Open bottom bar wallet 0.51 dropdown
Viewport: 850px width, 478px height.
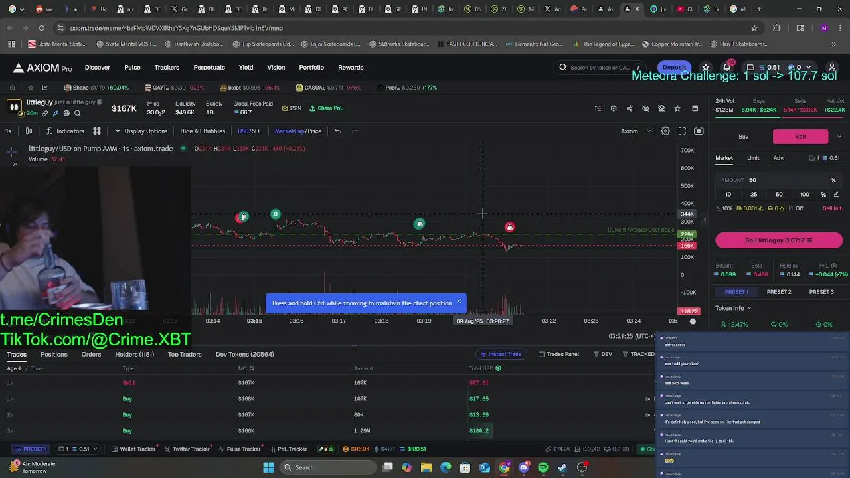coord(76,449)
